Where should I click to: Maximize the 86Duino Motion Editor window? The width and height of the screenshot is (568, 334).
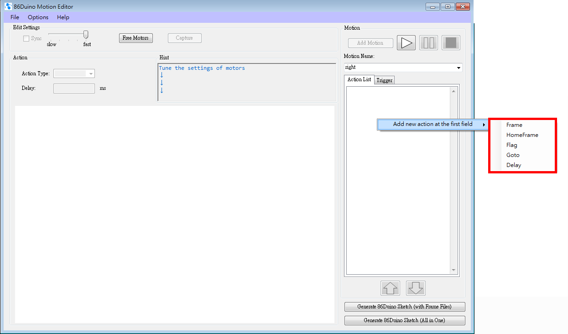coord(448,6)
